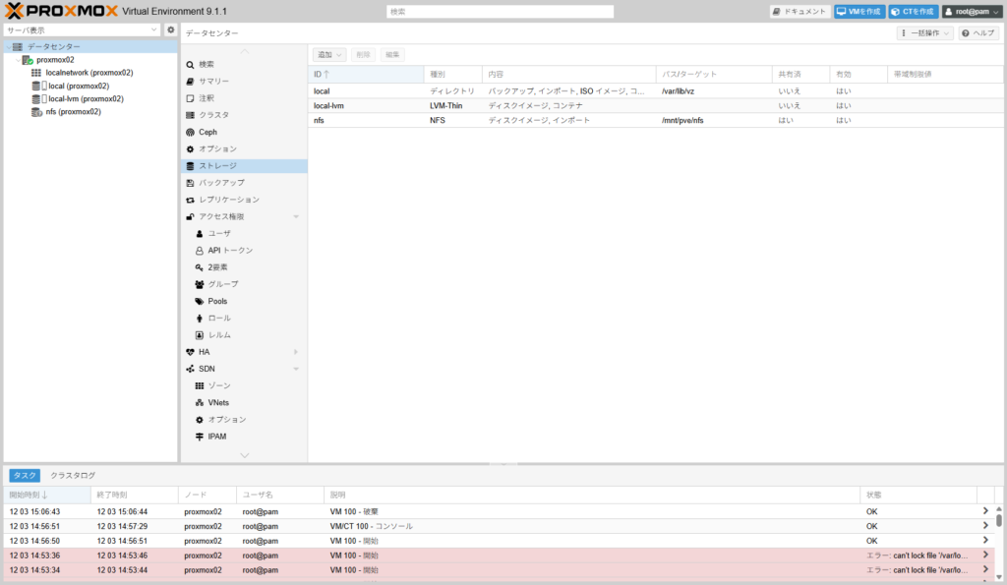Open the root@pam user menu

coord(972,12)
